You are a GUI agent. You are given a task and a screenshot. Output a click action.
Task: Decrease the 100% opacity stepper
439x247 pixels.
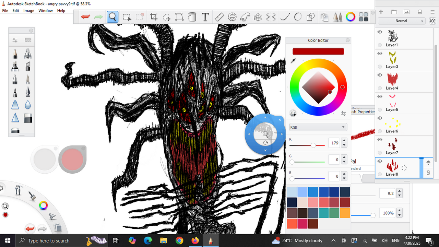coord(399,215)
